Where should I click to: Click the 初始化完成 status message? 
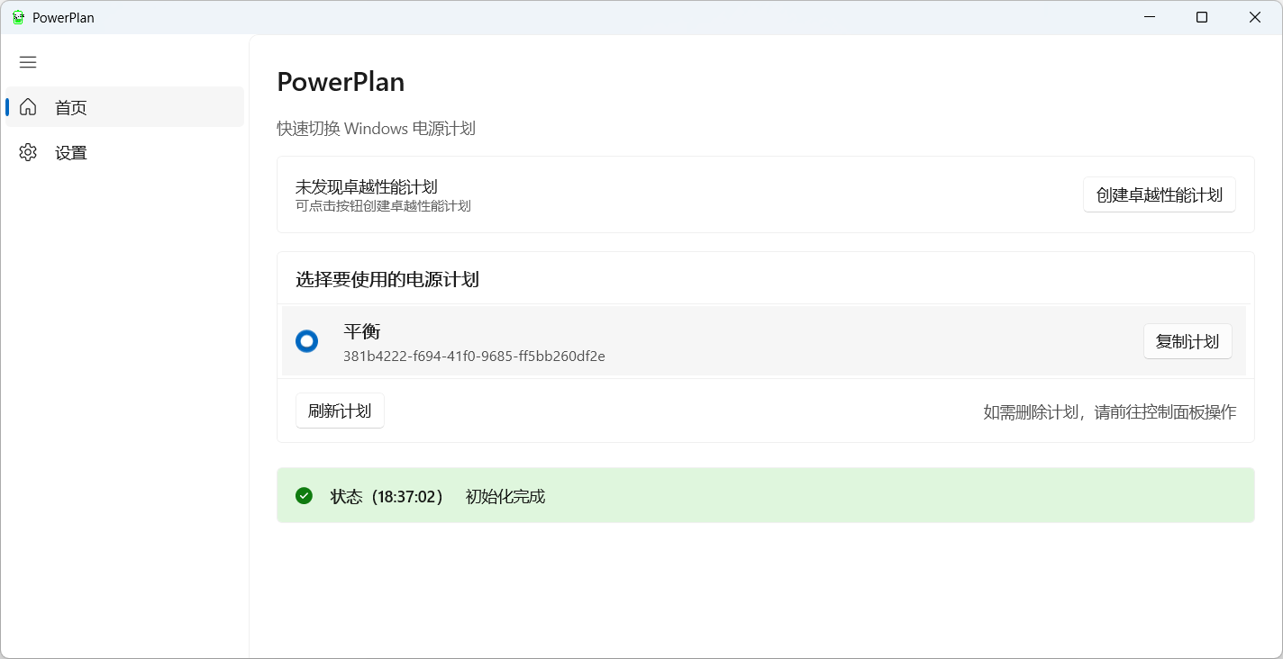tap(505, 497)
